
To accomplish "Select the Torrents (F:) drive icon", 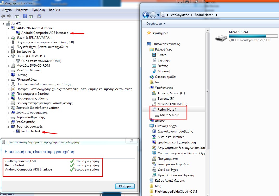I will point(154,99).
